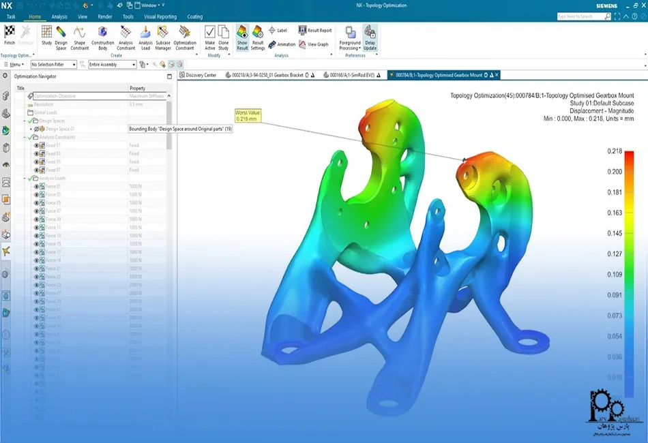Screen dimensions: 648x443
Task: Collapse the Analysis Loads tree group
Action: [25, 179]
